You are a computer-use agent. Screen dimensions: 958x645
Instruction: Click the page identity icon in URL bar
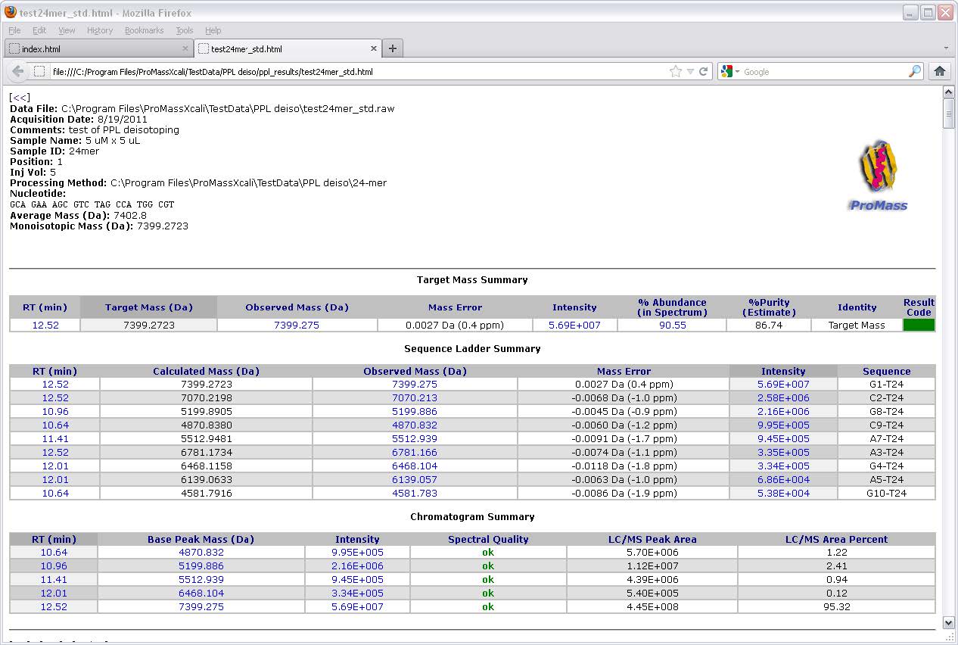[x=39, y=72]
